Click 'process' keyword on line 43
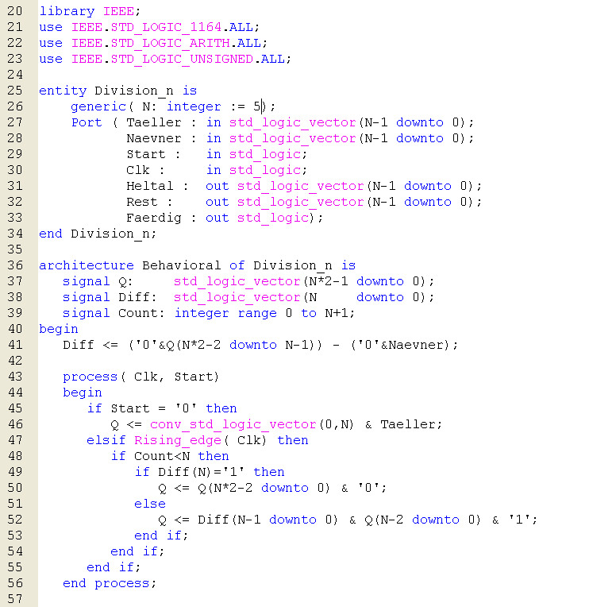The height and width of the screenshot is (607, 589). point(90,377)
